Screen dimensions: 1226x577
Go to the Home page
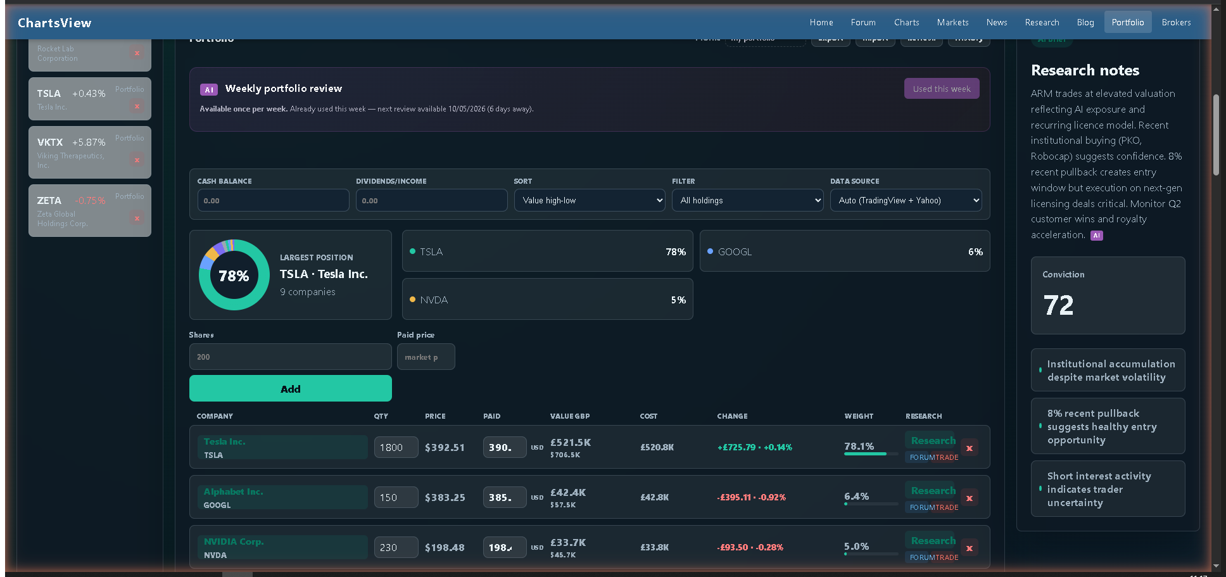click(x=821, y=22)
